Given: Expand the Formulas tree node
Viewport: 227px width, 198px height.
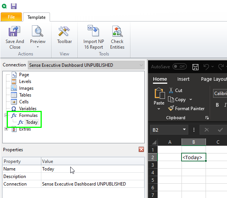Looking at the screenshot, I should [x=6, y=115].
